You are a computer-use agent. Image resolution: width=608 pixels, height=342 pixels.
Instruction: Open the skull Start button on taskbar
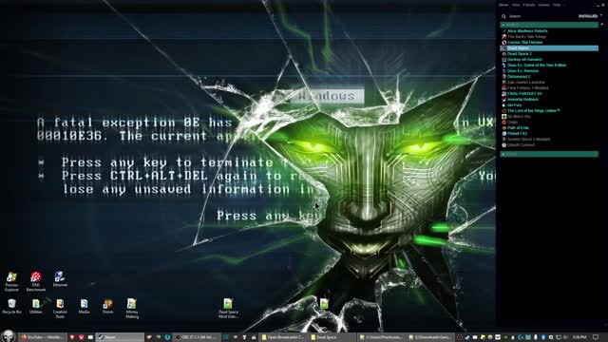click(x=9, y=335)
